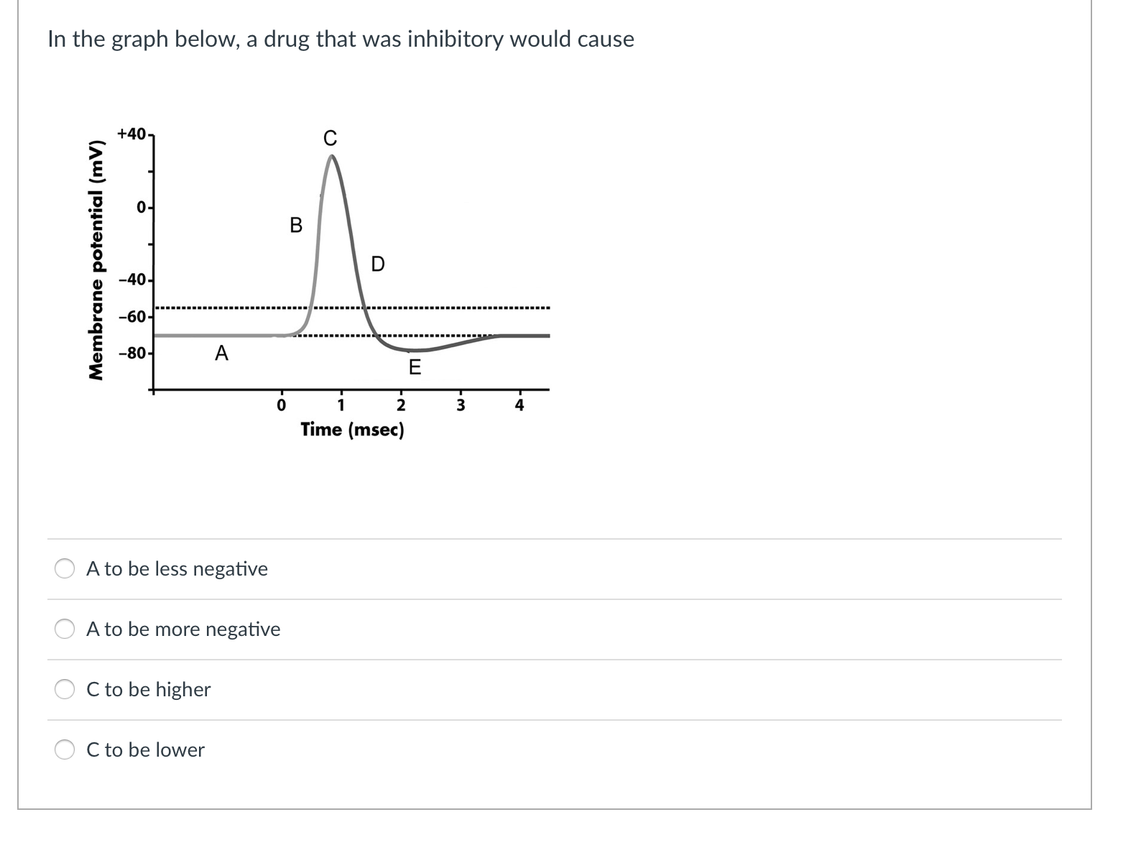The image size is (1141, 858).
Task: Click label A on the resting potential
Action: pos(221,354)
